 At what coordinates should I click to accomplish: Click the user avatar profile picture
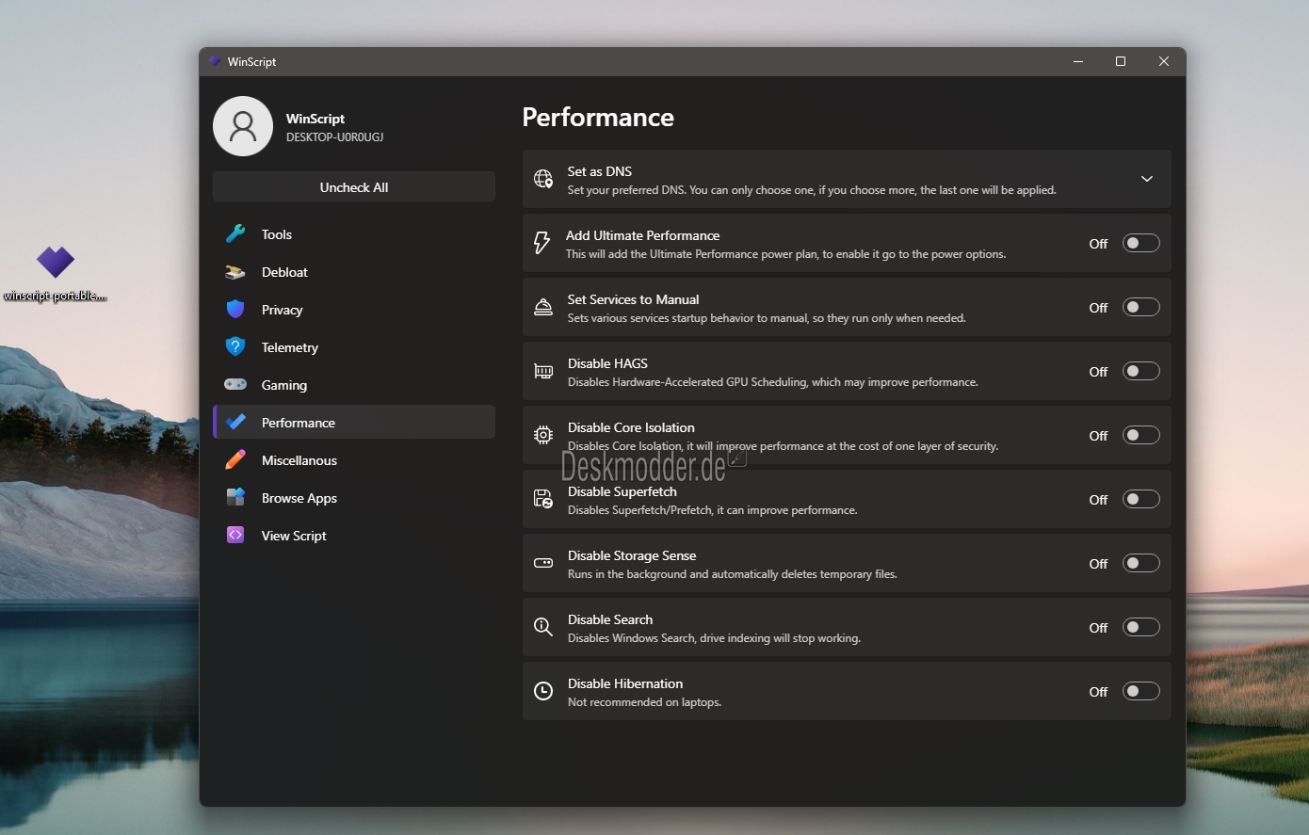pos(243,126)
